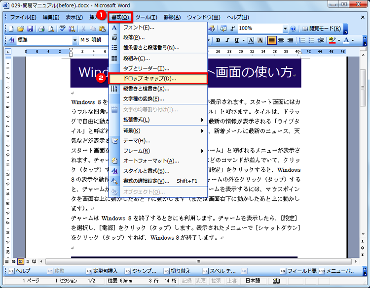Click the 日本語 language status indicator

(x=253, y=281)
